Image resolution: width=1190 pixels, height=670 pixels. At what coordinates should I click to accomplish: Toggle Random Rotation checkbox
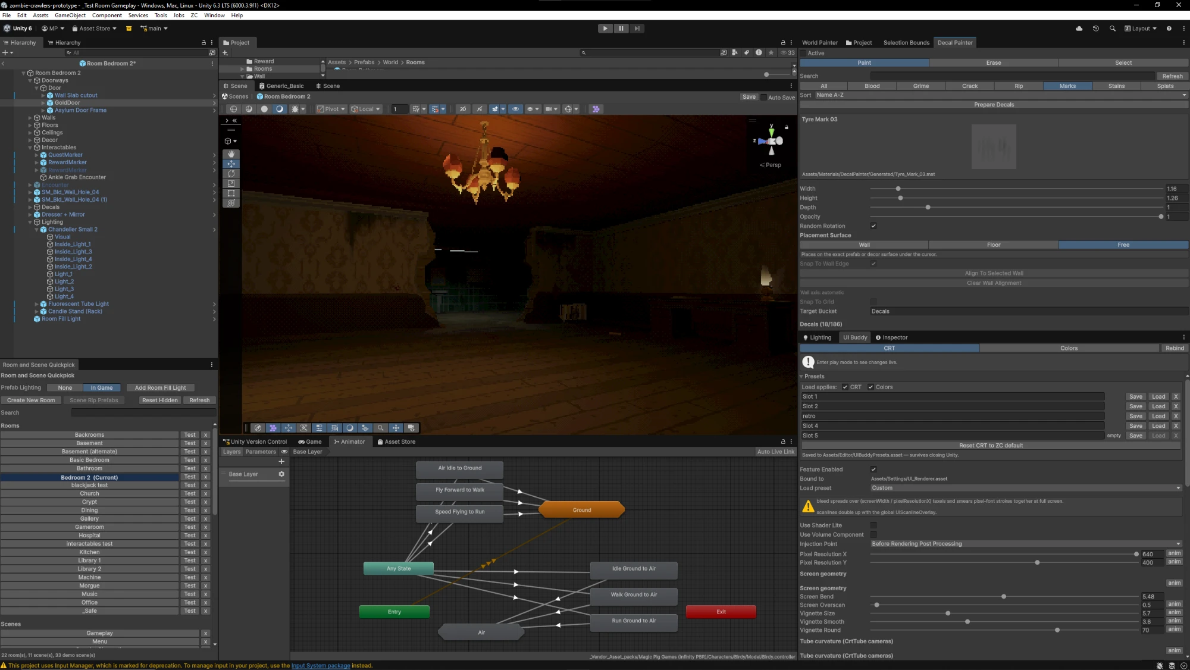tap(873, 226)
